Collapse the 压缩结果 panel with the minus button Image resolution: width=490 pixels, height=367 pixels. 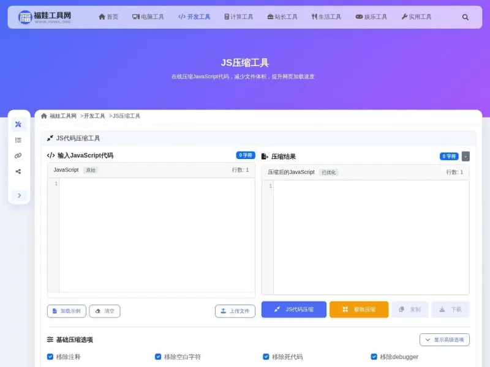465,156
